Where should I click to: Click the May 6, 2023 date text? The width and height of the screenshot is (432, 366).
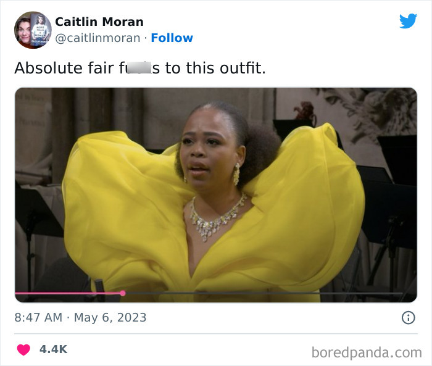coord(110,317)
